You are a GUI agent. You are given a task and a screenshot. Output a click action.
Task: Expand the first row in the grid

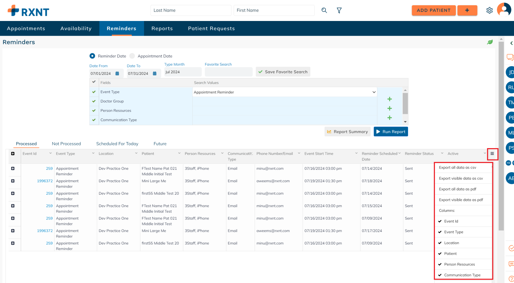13,169
